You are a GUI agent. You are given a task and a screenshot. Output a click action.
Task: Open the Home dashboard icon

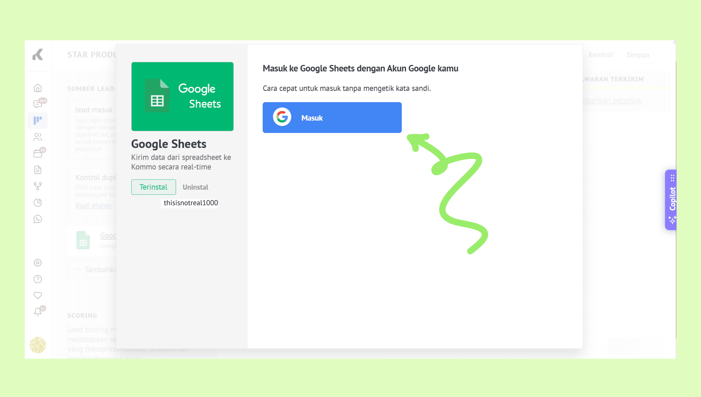click(x=38, y=88)
